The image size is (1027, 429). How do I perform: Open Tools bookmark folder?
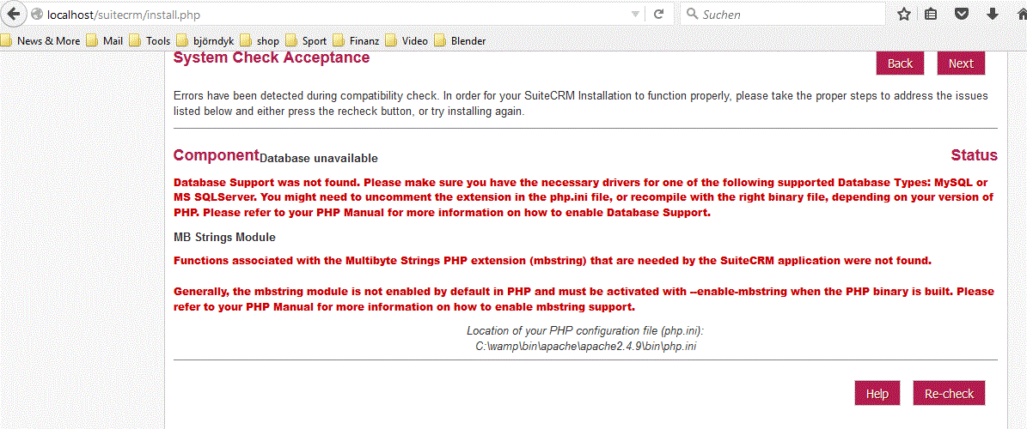(150, 40)
